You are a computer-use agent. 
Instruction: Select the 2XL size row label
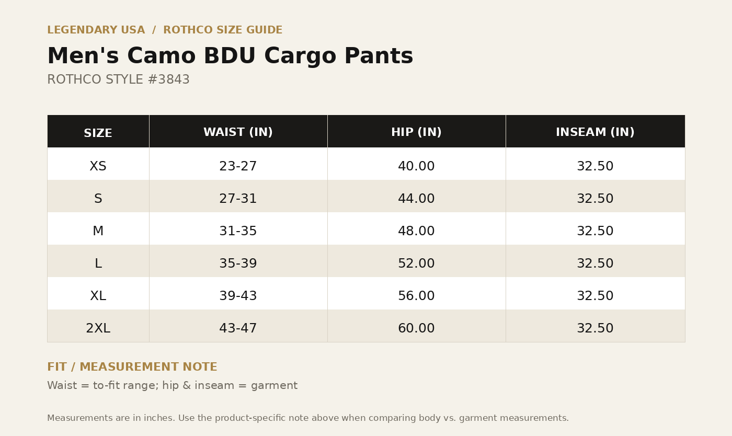click(98, 329)
